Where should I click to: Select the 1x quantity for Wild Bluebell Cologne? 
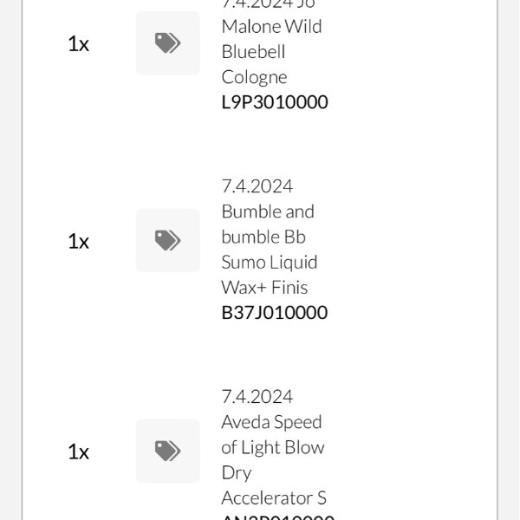[x=78, y=44]
